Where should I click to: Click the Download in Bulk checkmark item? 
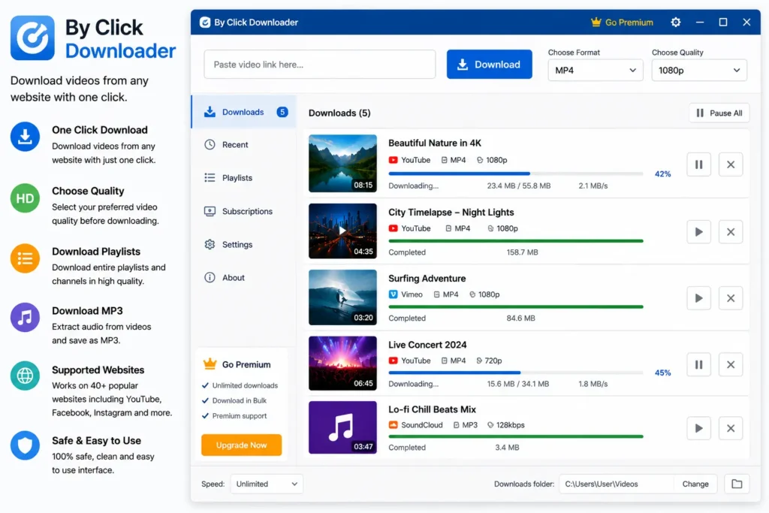234,400
